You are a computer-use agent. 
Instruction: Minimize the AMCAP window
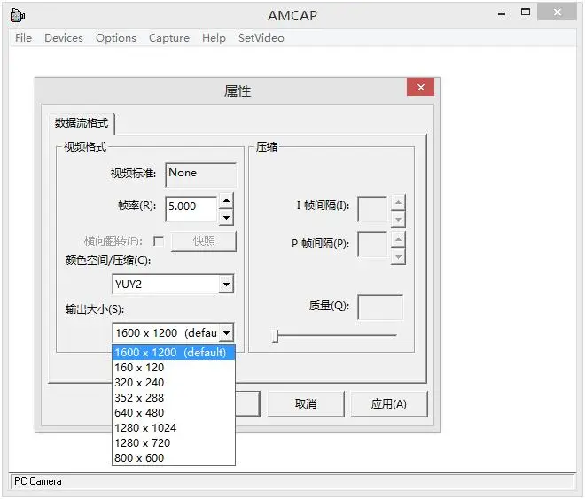point(502,13)
